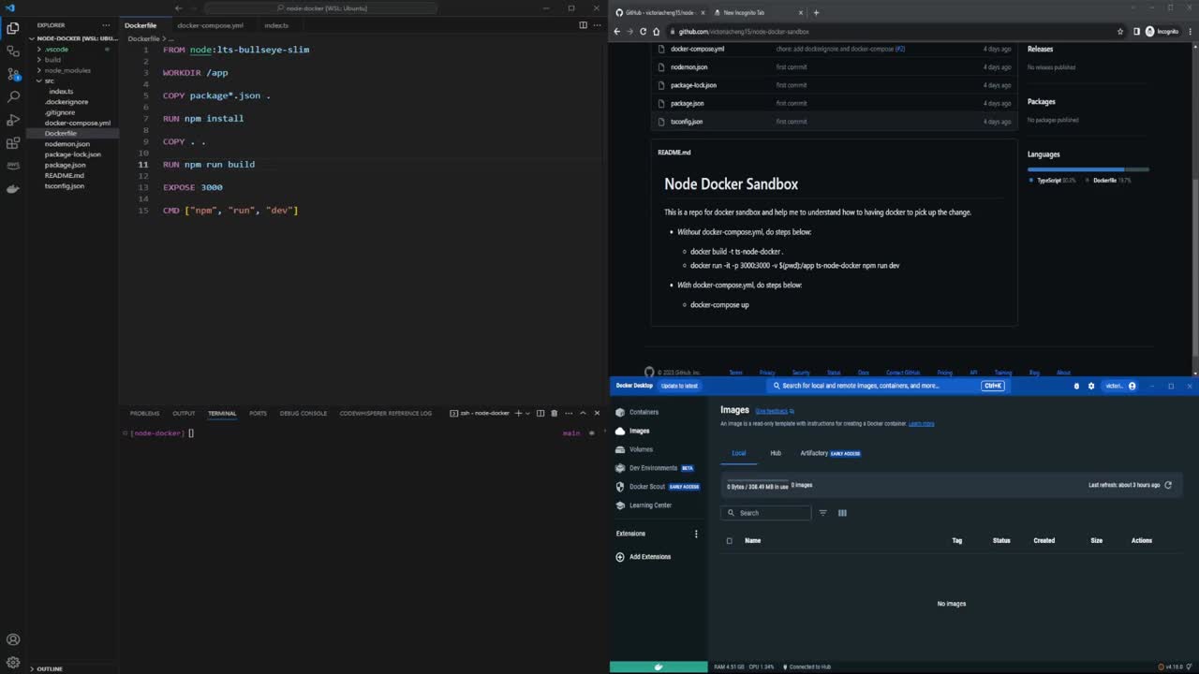Refresh the Docker Desktop images list
The width and height of the screenshot is (1199, 674).
point(1168,485)
